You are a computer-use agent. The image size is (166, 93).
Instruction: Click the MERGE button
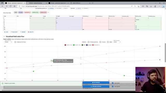(23, 32)
